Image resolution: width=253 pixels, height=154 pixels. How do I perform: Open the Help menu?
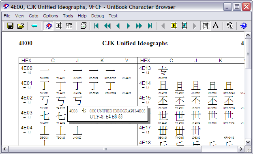tap(82, 16)
